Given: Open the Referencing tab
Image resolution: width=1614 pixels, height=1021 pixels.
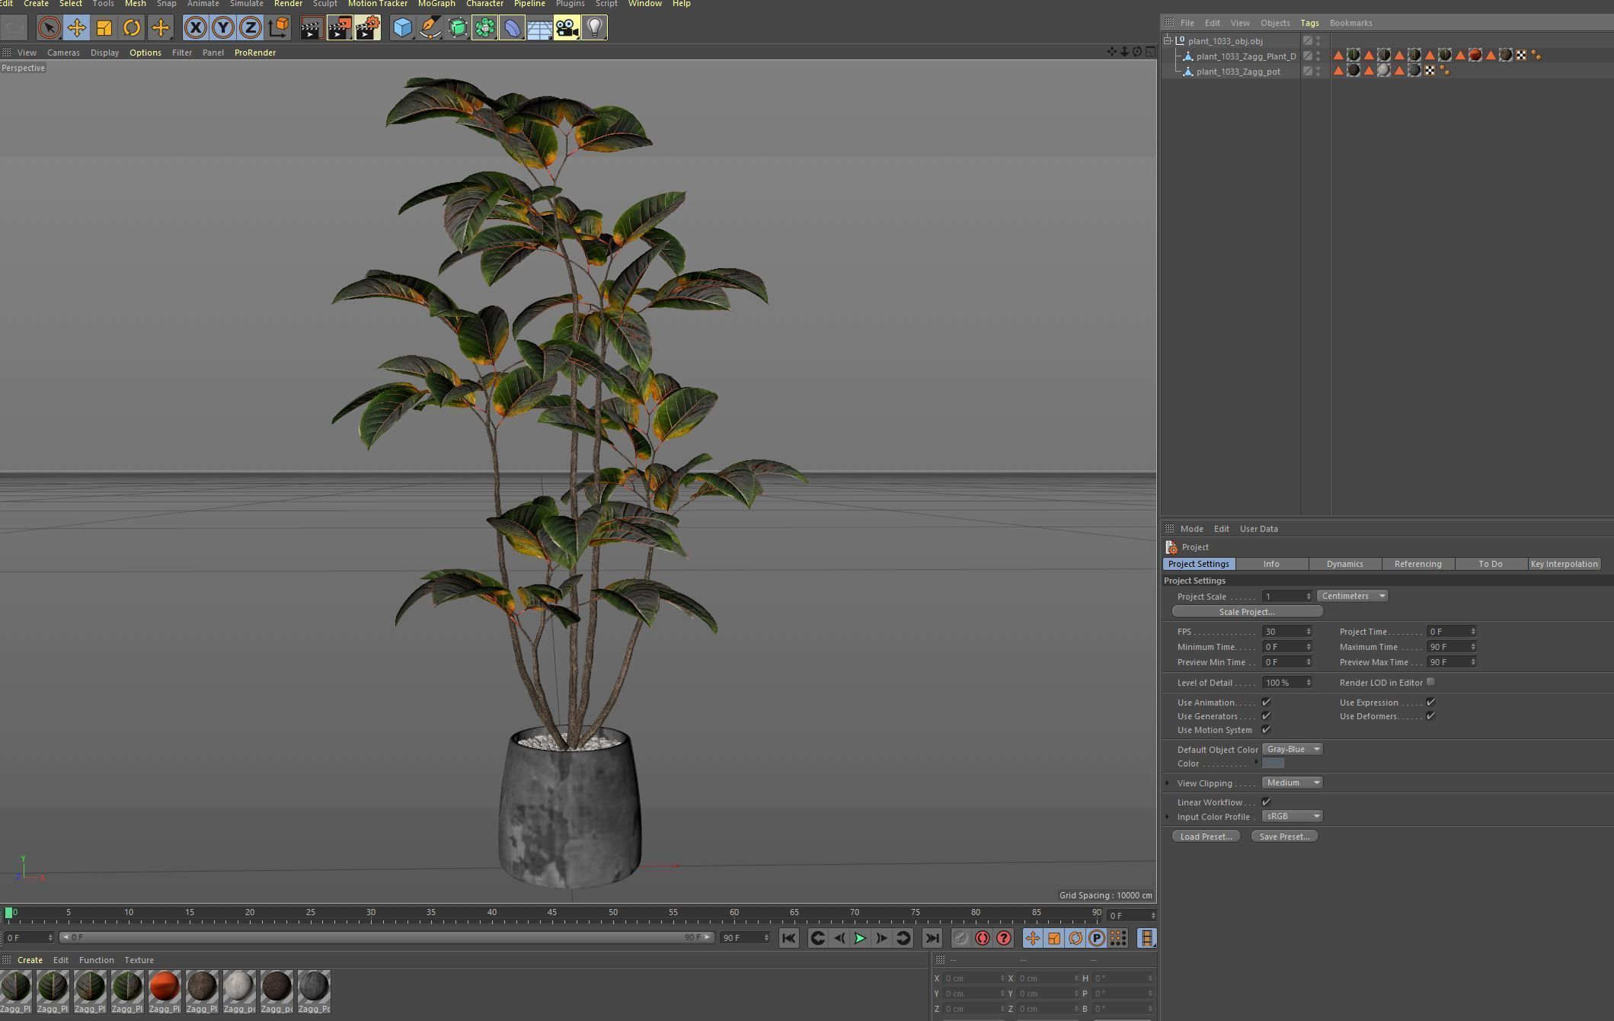Looking at the screenshot, I should coord(1417,564).
